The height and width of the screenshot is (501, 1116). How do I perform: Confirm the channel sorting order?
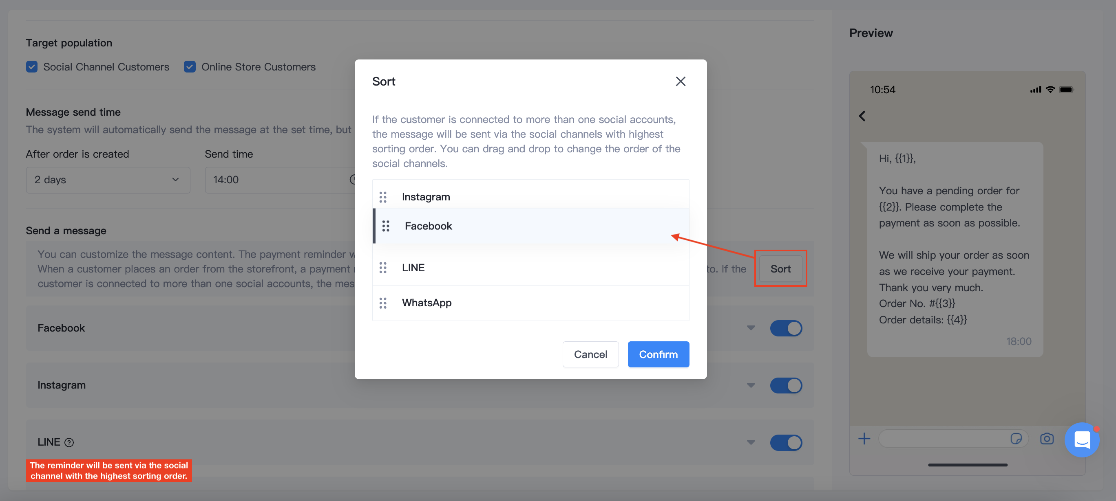click(658, 354)
